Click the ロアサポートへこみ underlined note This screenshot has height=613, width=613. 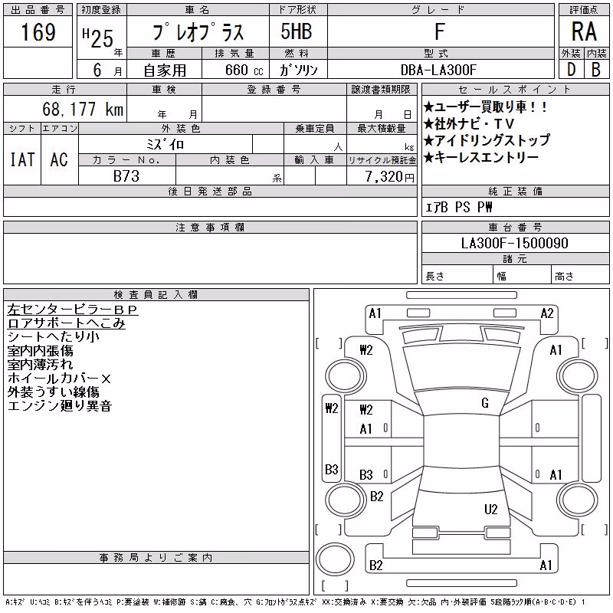pyautogui.click(x=66, y=323)
